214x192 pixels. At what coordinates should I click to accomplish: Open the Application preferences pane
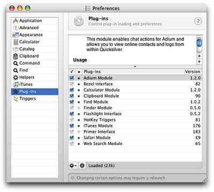click(x=35, y=21)
